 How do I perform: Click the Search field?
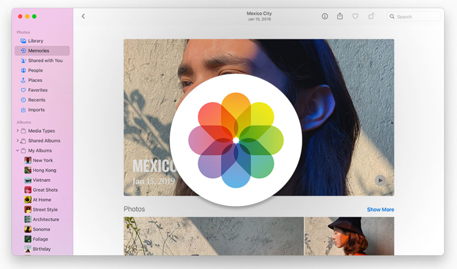point(413,16)
